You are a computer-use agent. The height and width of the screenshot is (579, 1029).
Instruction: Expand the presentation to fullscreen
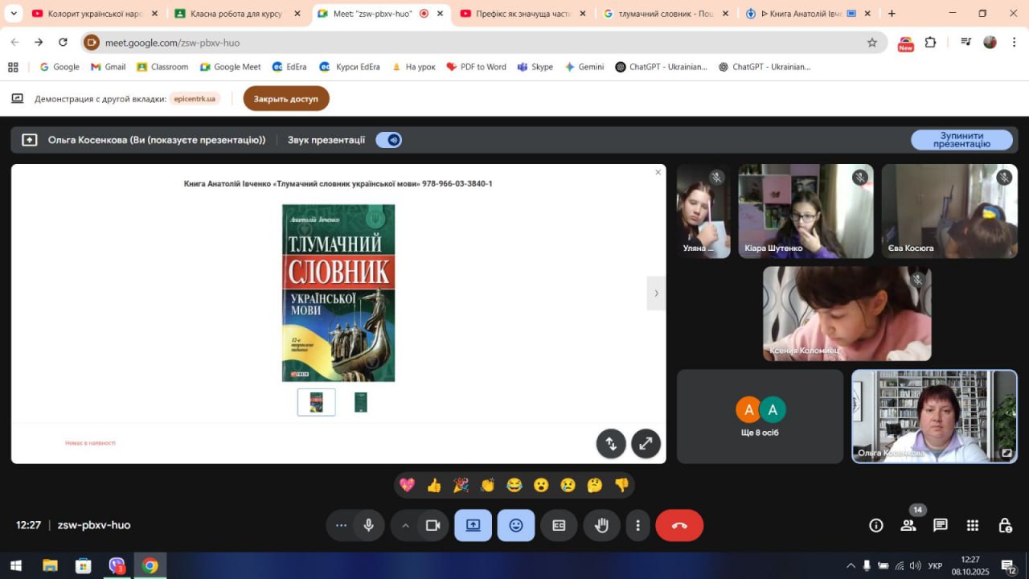click(x=646, y=443)
